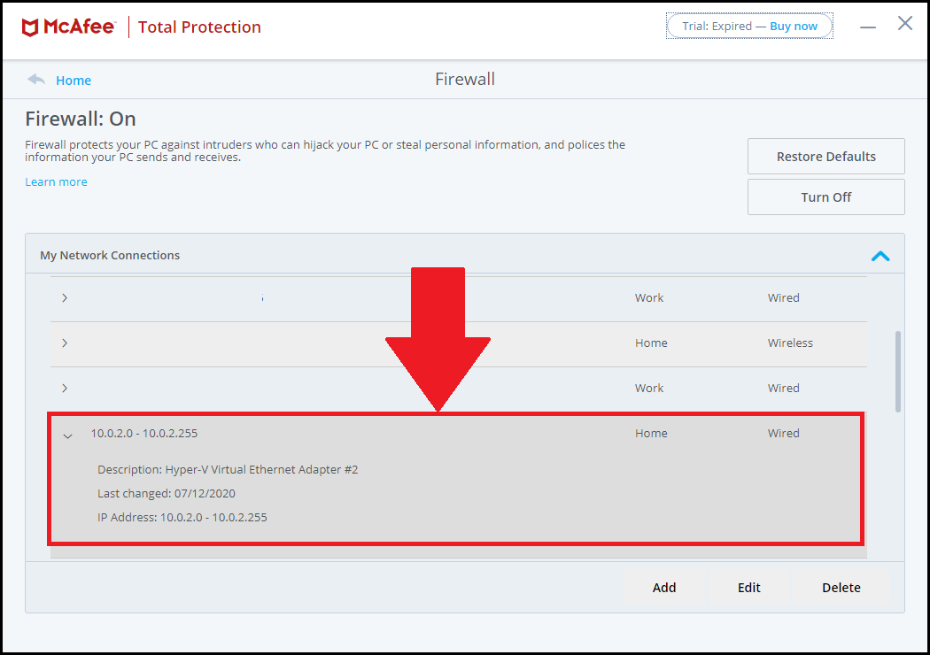Minimize the McAfee window

(868, 27)
